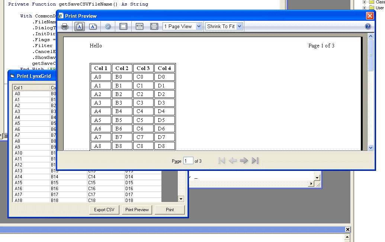Go to the next page arrow
Viewport: 385px width, 242px height.
(244, 160)
